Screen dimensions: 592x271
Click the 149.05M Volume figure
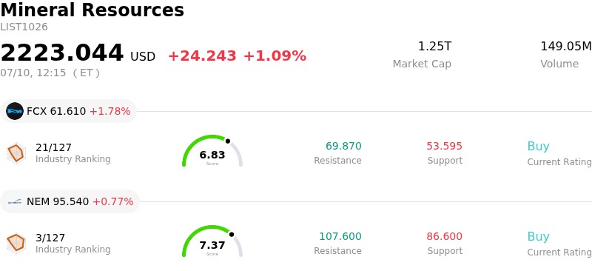pyautogui.click(x=566, y=47)
